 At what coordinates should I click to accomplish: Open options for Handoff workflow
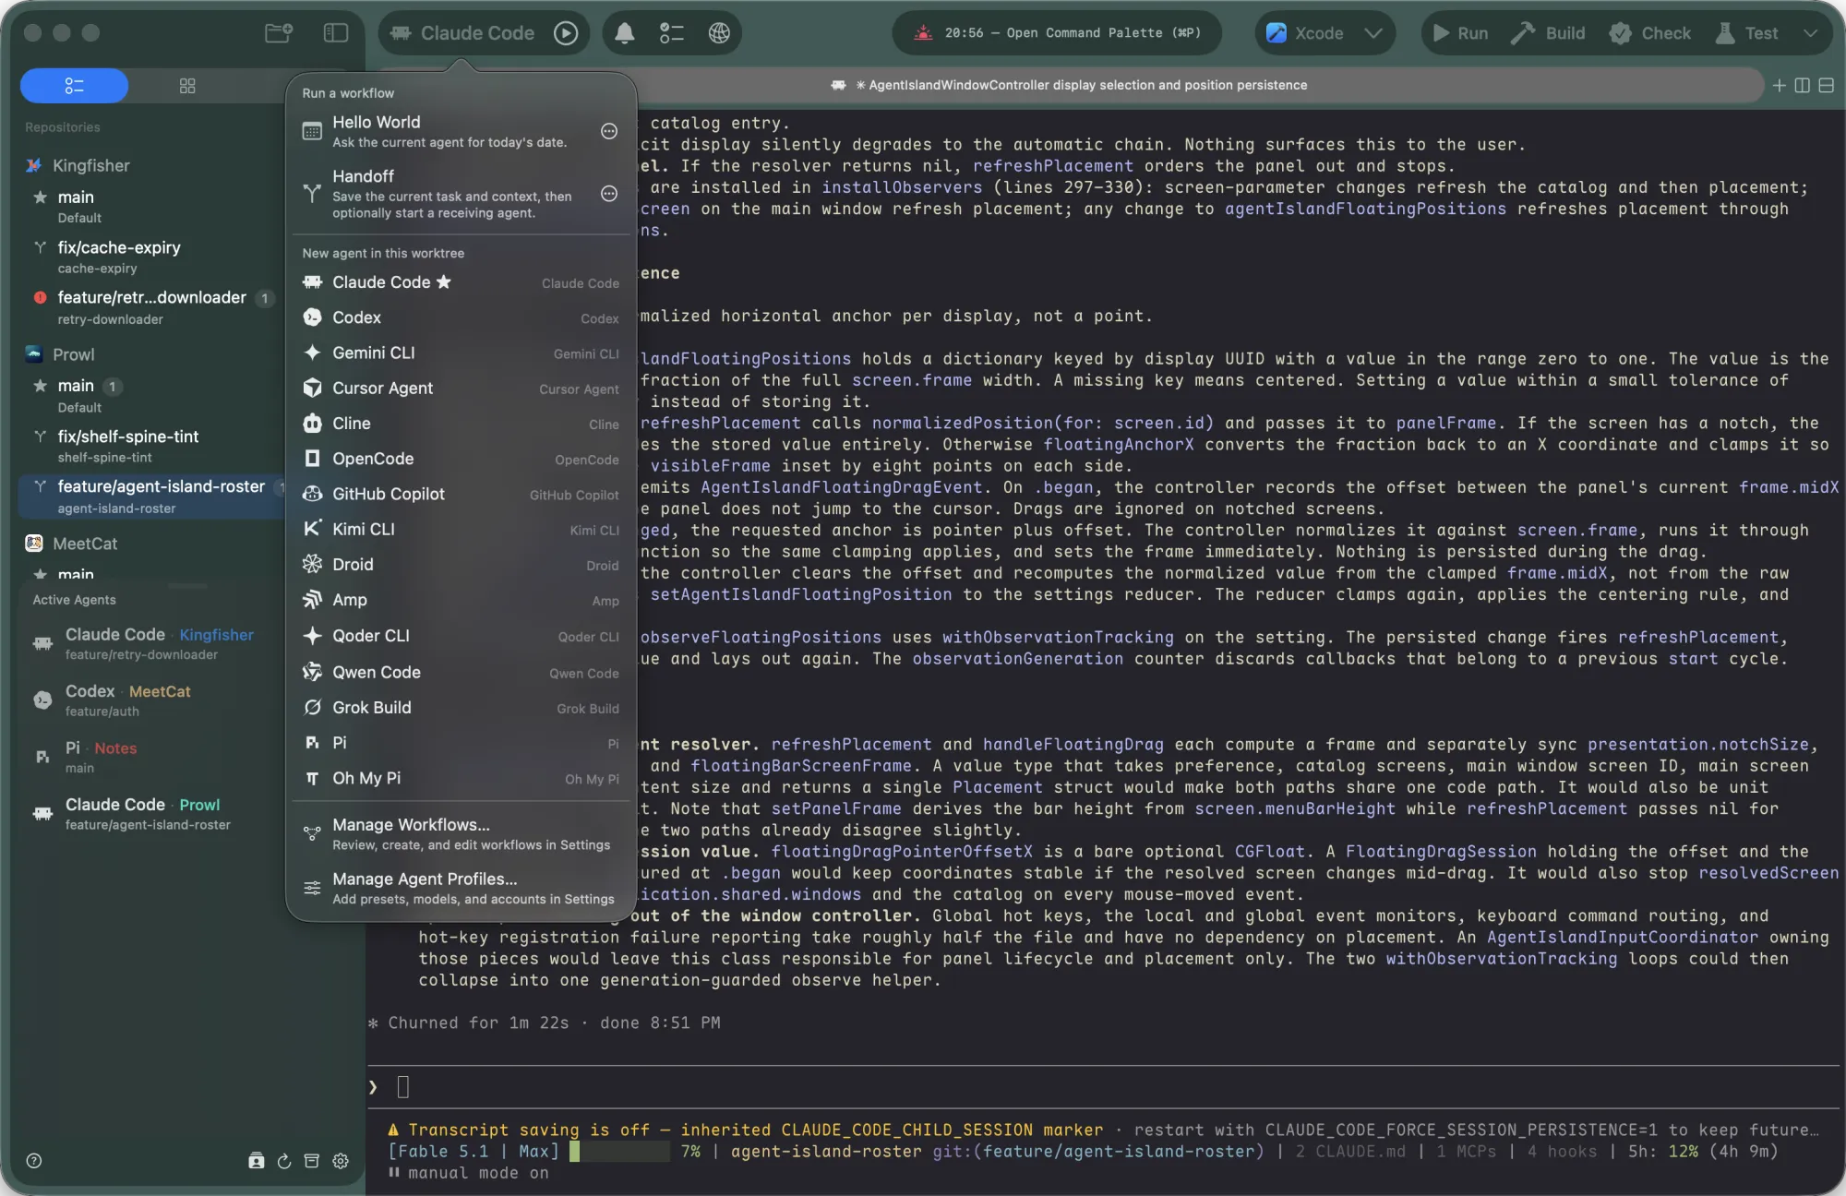tap(609, 194)
